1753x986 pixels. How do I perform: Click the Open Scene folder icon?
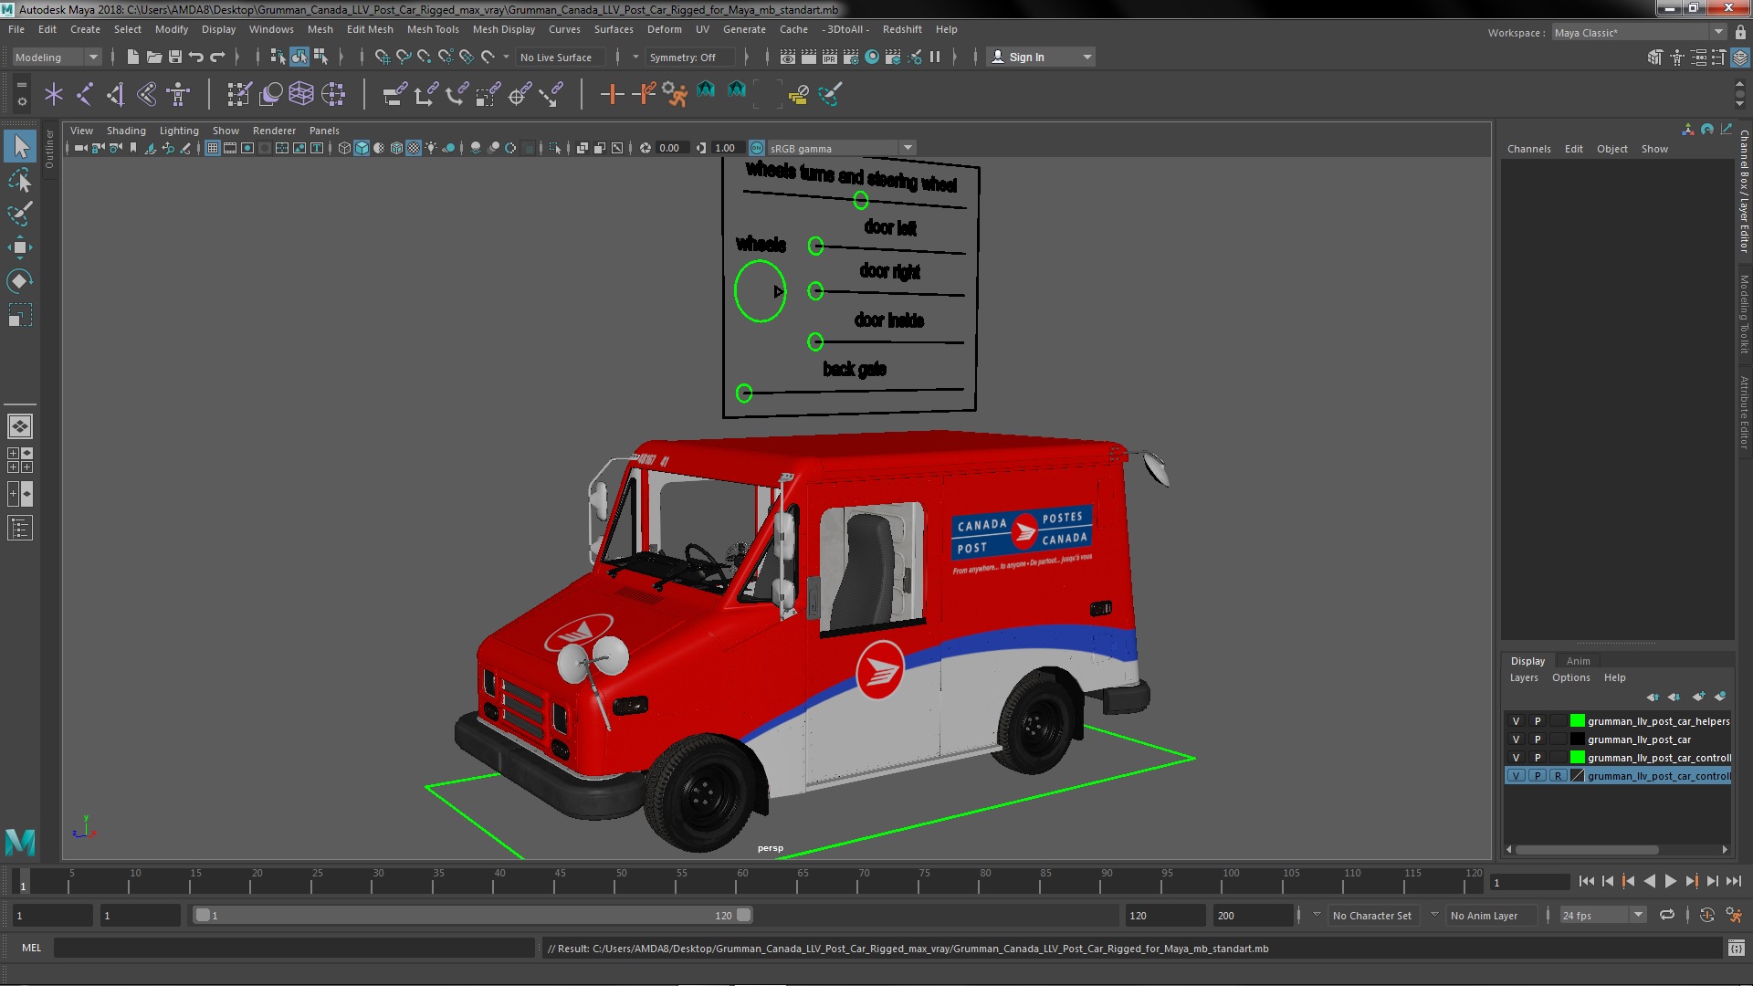153,57
